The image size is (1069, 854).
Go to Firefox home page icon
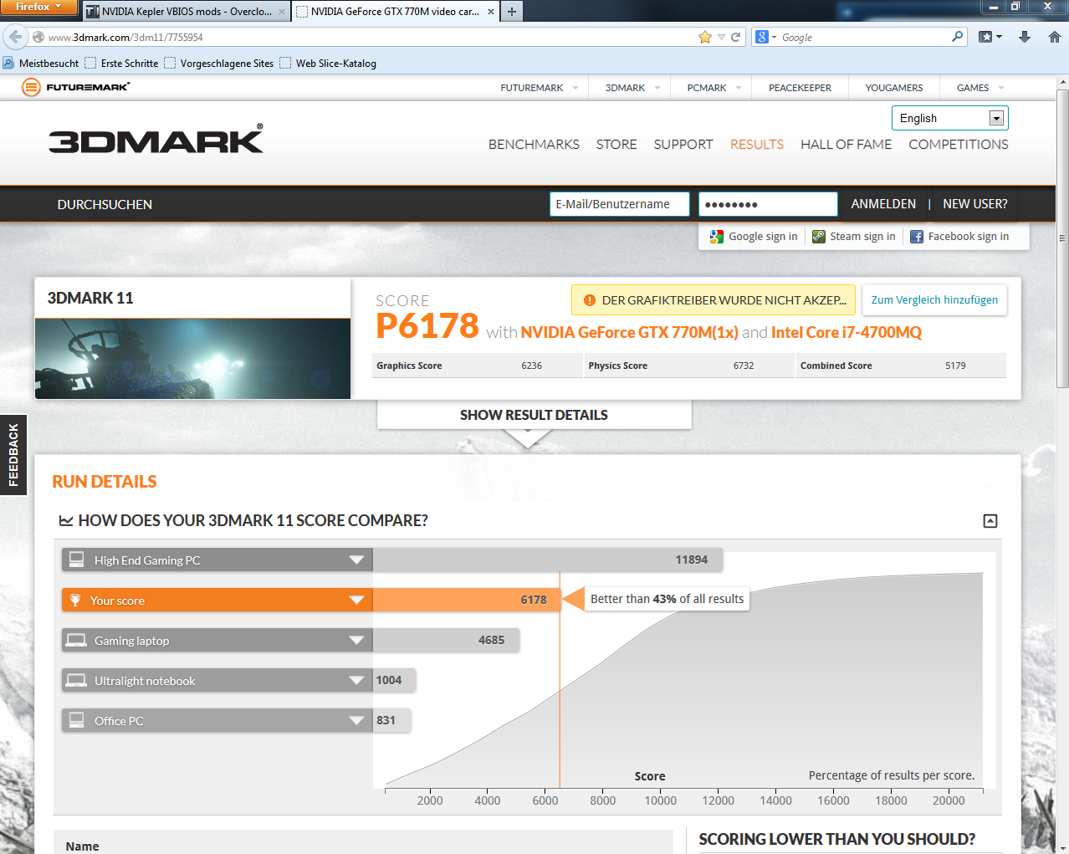click(x=1054, y=37)
